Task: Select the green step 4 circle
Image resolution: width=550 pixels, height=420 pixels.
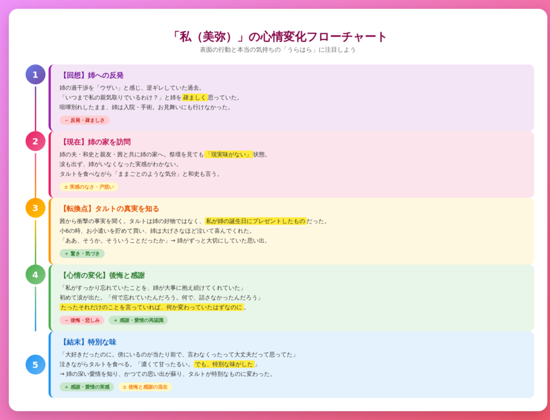Action: (x=35, y=274)
